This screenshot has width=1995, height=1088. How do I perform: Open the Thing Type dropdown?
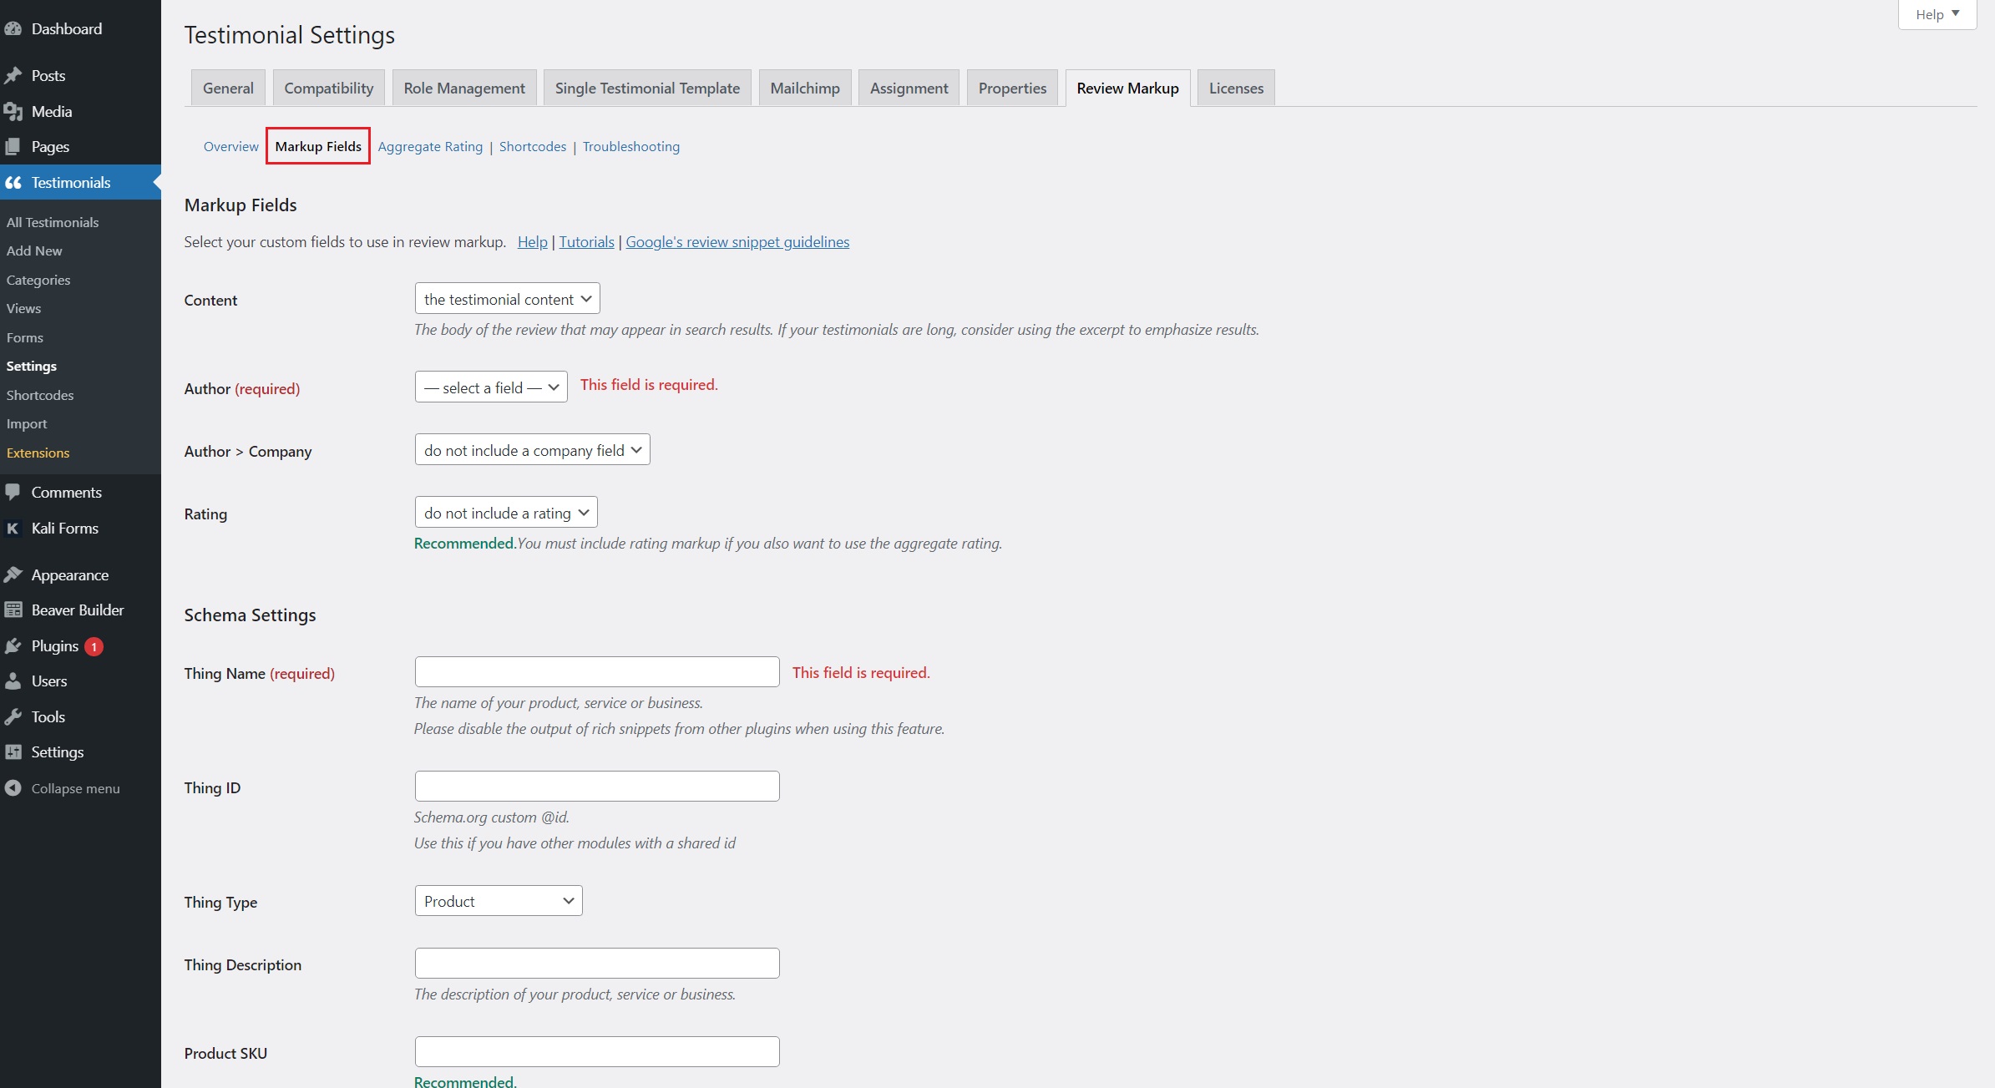coord(497,900)
